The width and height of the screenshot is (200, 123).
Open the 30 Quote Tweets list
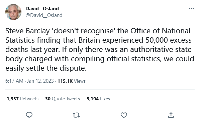63,99
